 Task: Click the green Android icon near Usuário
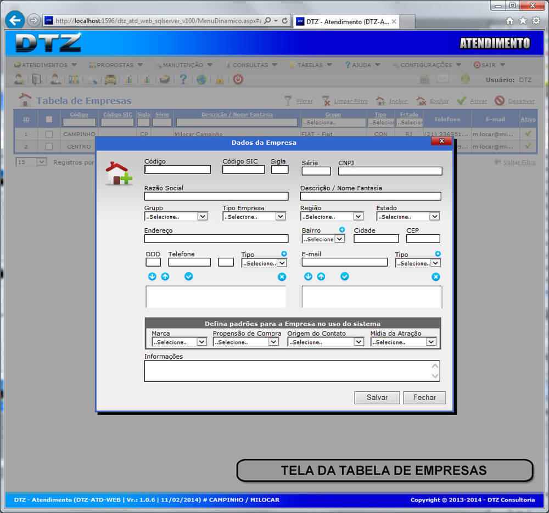point(466,79)
